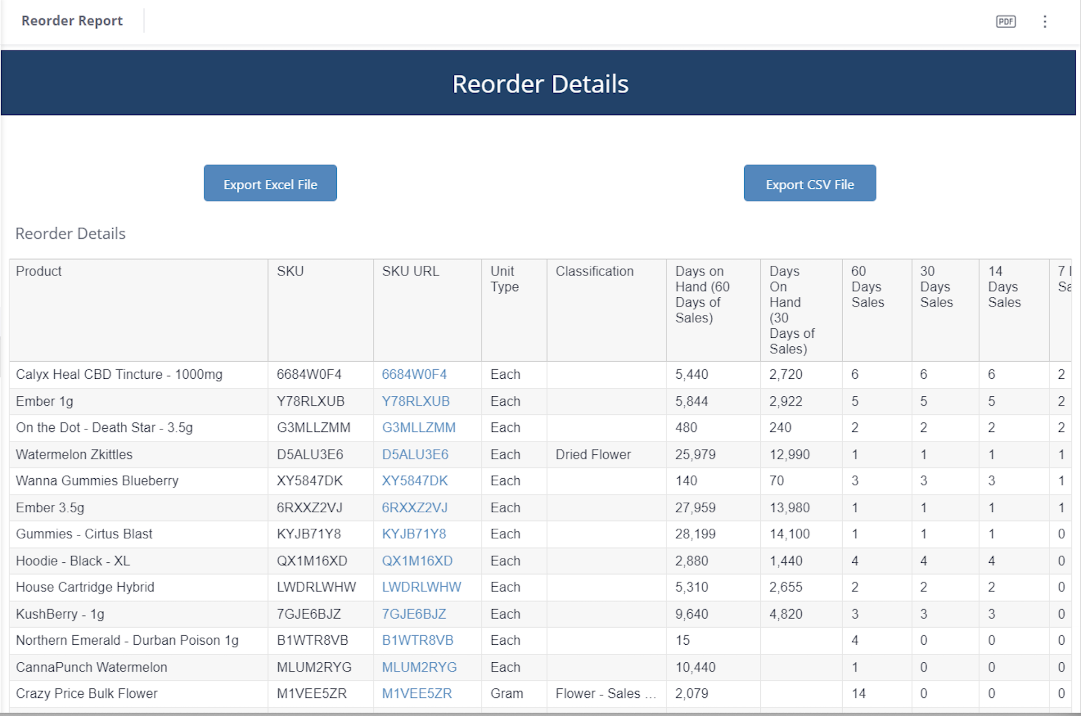Open SKU URL link Y78RLXUB
The image size is (1081, 716).
pos(415,401)
